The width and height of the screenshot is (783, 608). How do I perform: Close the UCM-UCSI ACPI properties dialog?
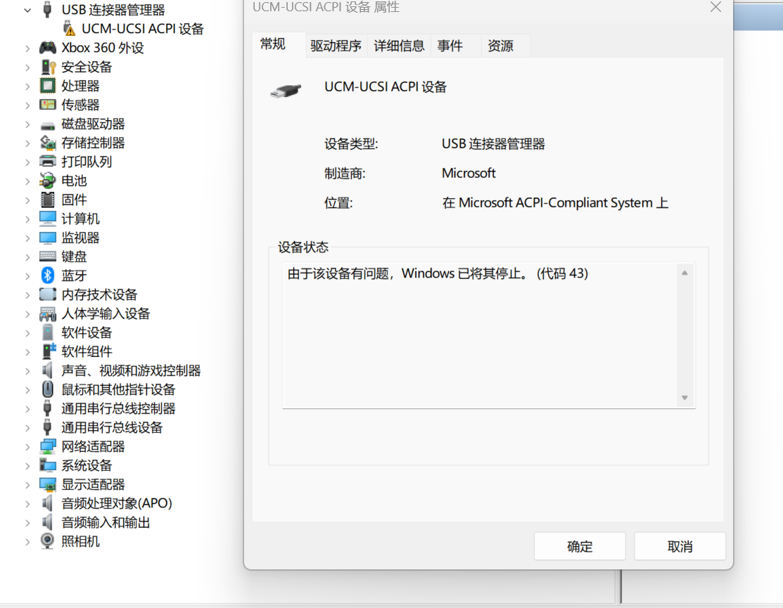715,7
